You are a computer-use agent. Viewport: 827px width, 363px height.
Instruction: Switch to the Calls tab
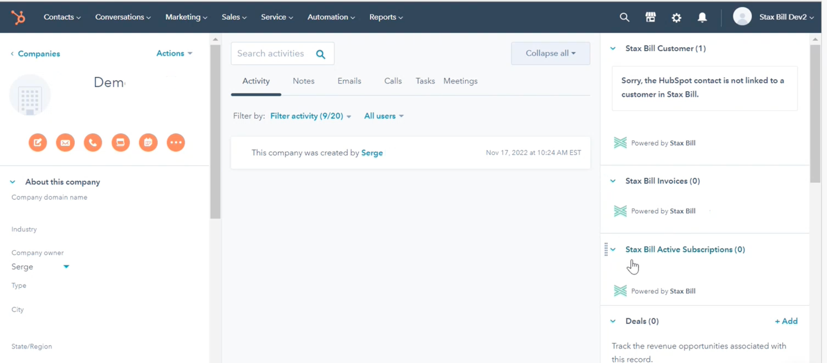click(393, 81)
